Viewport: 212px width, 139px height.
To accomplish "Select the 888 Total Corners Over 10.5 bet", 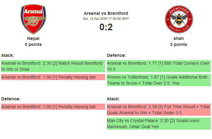I will click(x=158, y=66).
